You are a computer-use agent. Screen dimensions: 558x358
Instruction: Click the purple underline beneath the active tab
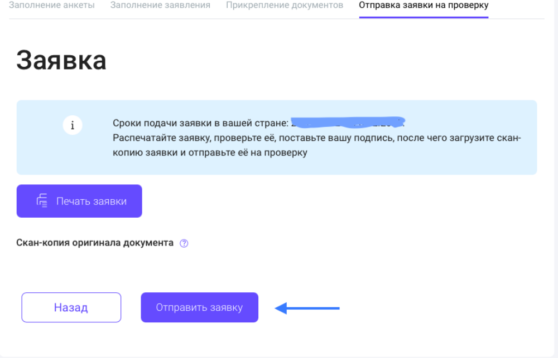[x=424, y=17]
